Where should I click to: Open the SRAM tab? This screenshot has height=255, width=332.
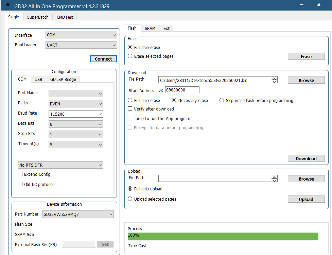[150, 28]
